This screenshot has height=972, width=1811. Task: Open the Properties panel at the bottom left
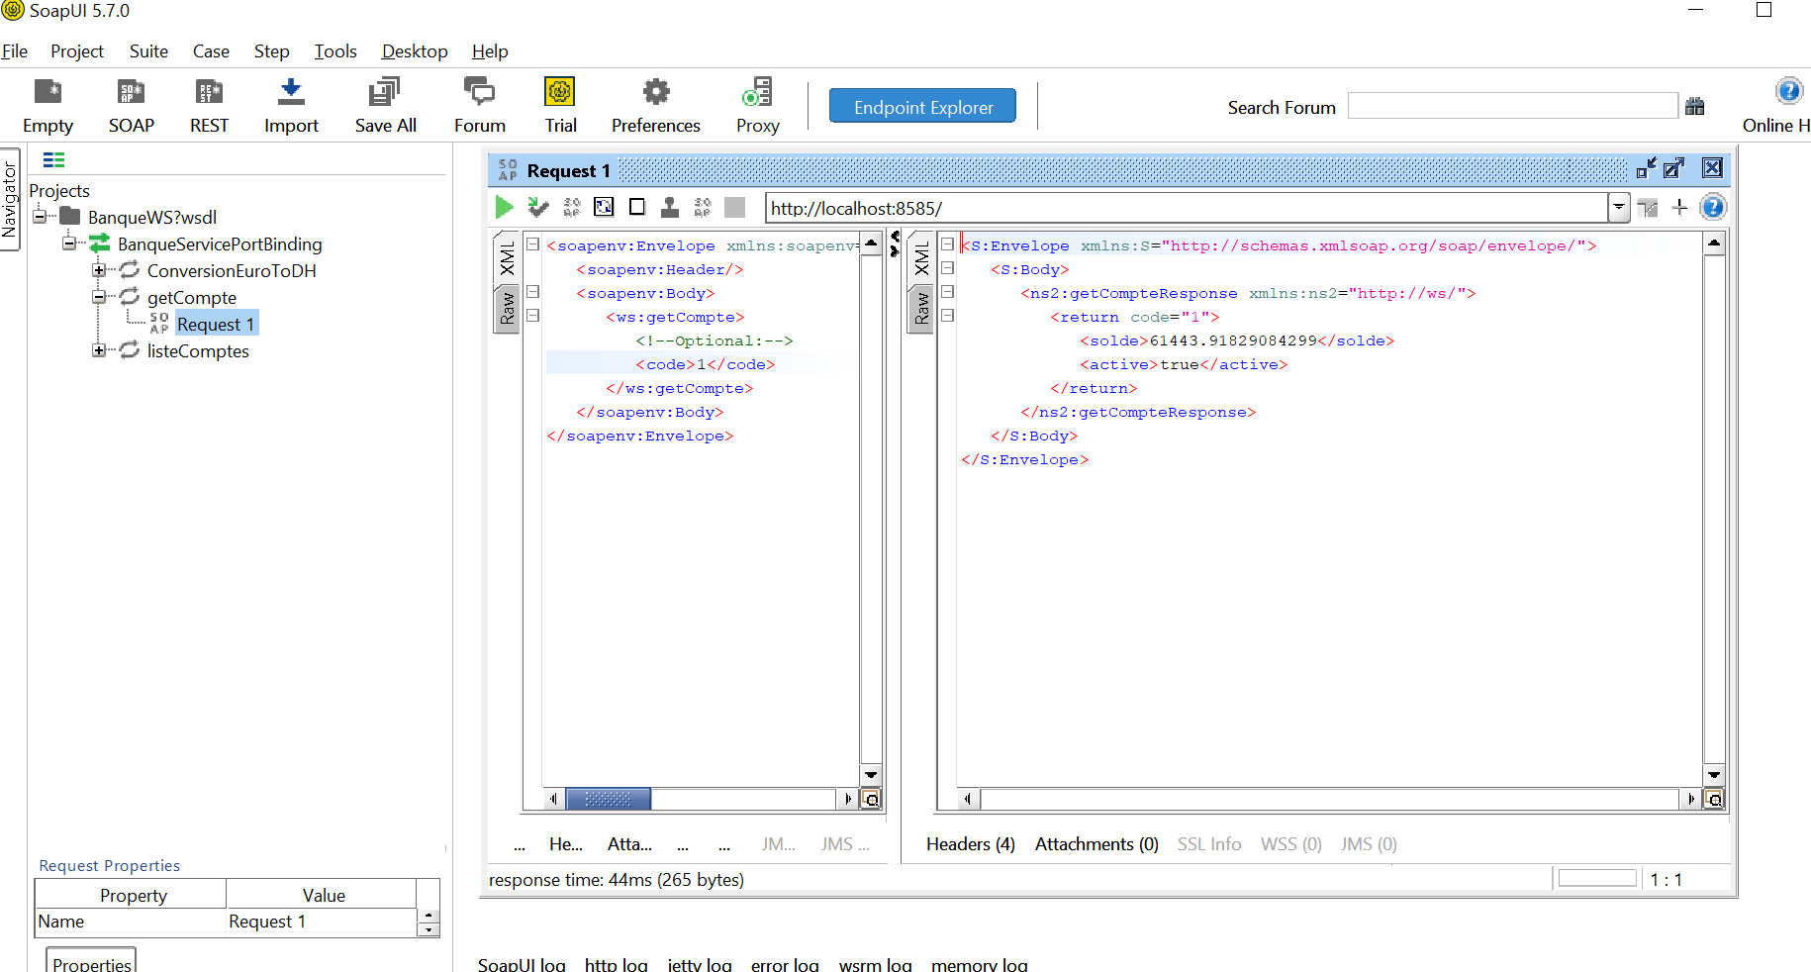(90, 962)
